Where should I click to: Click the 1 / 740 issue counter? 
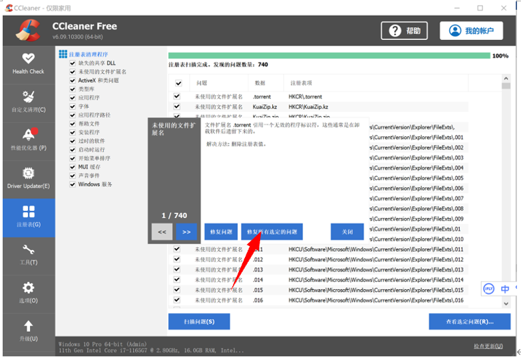[x=174, y=215]
